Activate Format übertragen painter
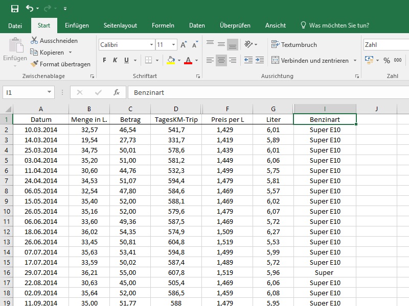This screenshot has width=409, height=306. click(60, 64)
